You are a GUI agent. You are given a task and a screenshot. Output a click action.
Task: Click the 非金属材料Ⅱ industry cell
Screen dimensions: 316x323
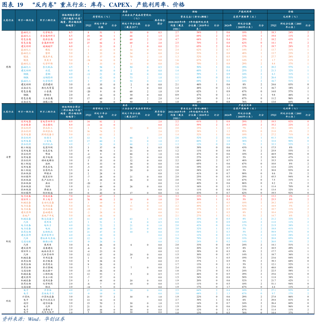tap(48, 36)
